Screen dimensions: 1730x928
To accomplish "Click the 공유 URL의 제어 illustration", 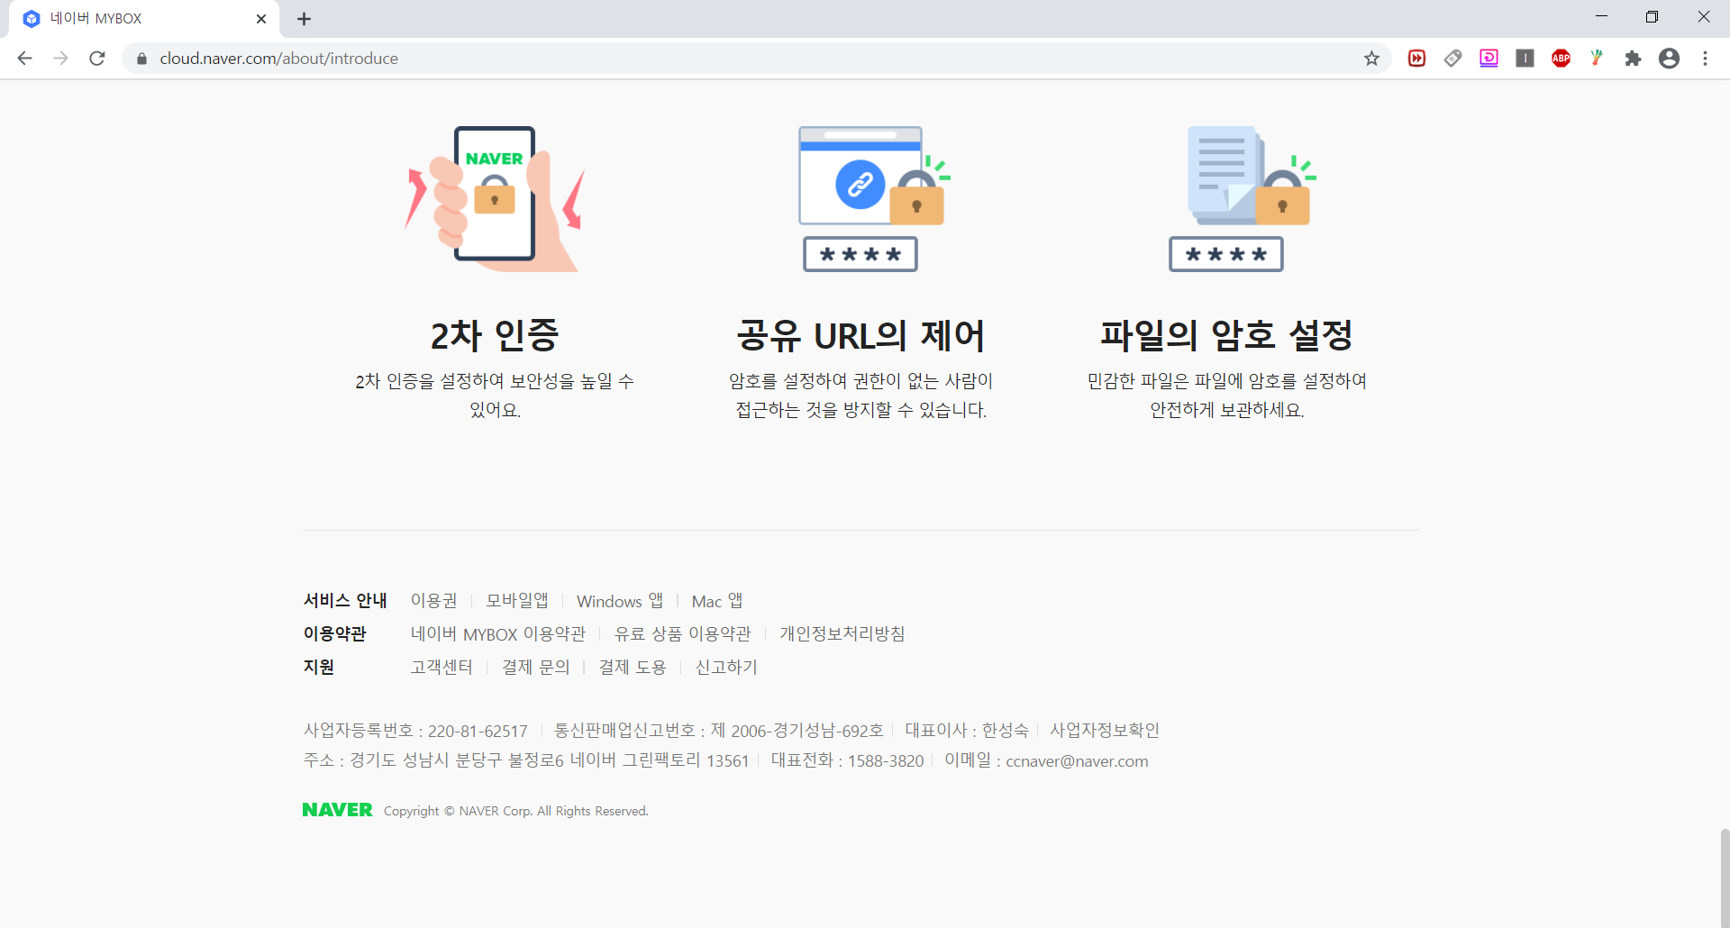I will [x=875, y=198].
